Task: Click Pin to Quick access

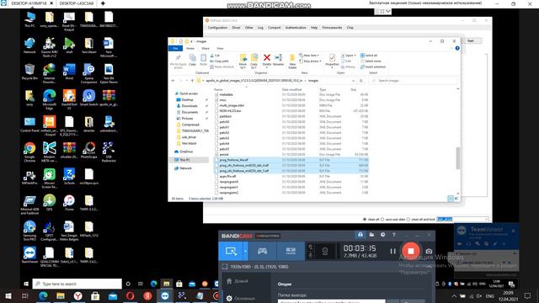Action: [178, 61]
